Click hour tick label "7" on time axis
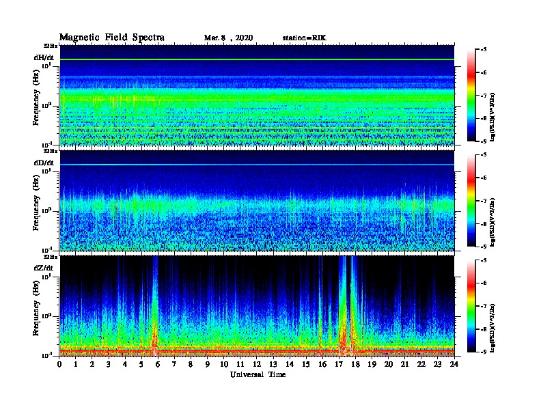The width and height of the screenshot is (541, 418). tap(175, 364)
